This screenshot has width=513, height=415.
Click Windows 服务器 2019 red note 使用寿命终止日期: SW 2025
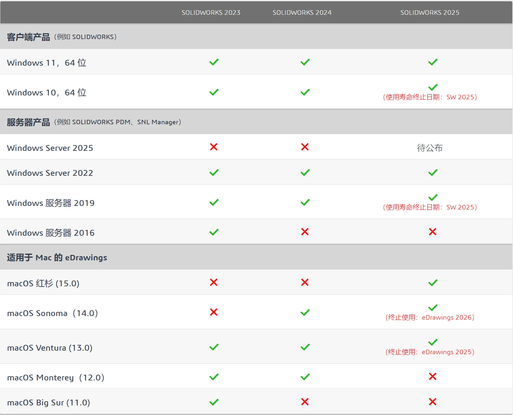tap(430, 207)
